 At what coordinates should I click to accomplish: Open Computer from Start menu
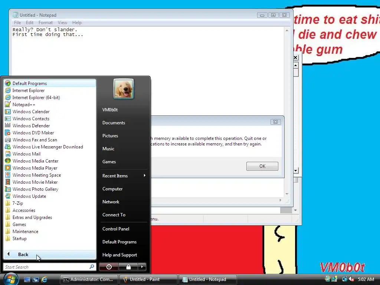pos(124,189)
